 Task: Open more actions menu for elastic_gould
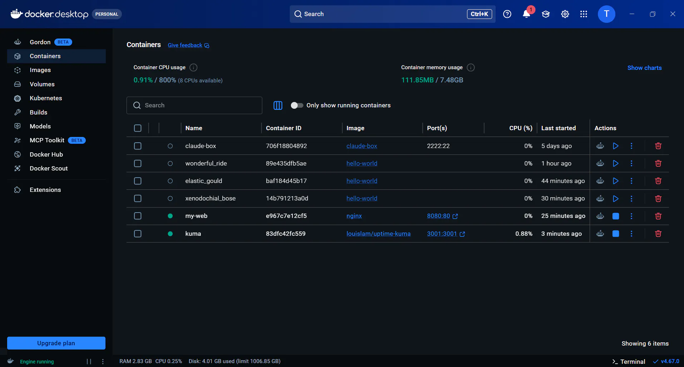coord(631,181)
